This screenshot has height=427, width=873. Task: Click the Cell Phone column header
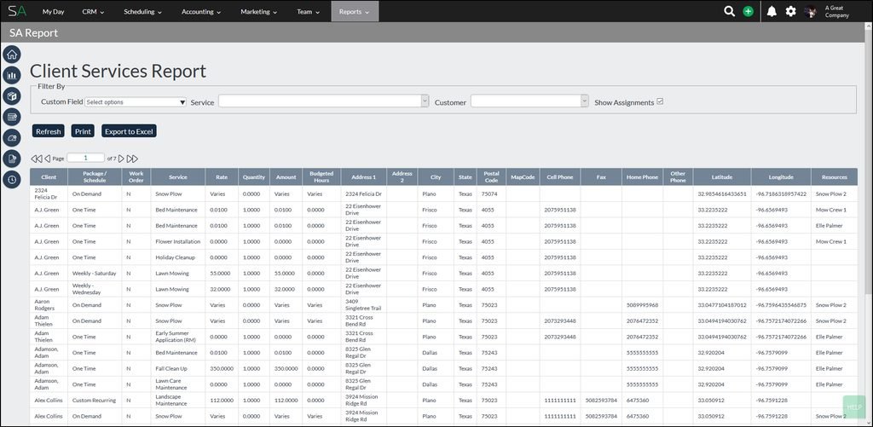click(559, 177)
